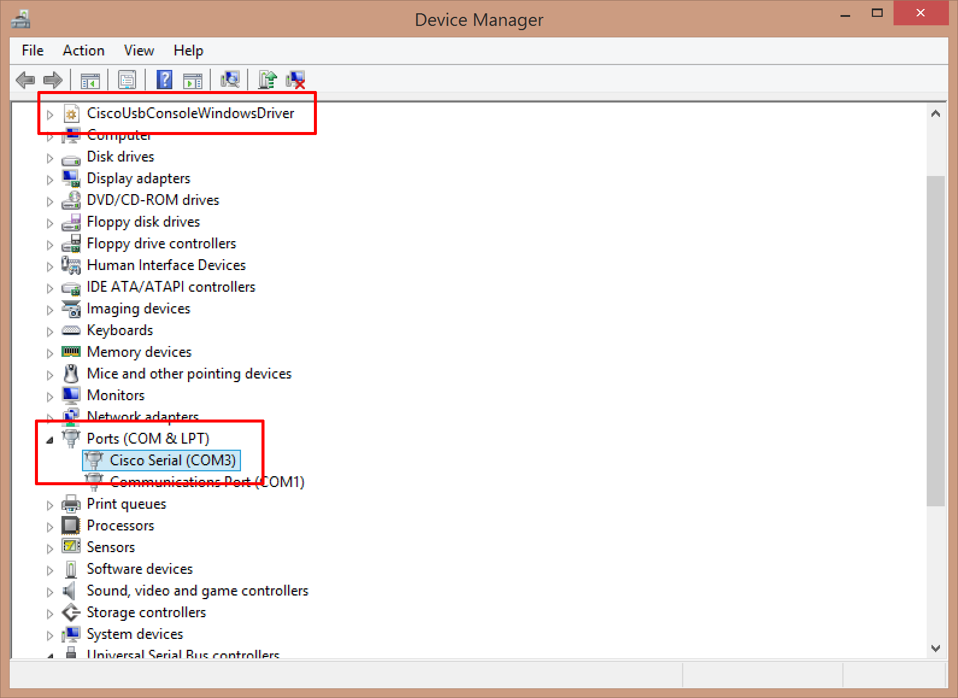958x698 pixels.
Task: Click the blue Help question mark icon
Action: [x=164, y=80]
